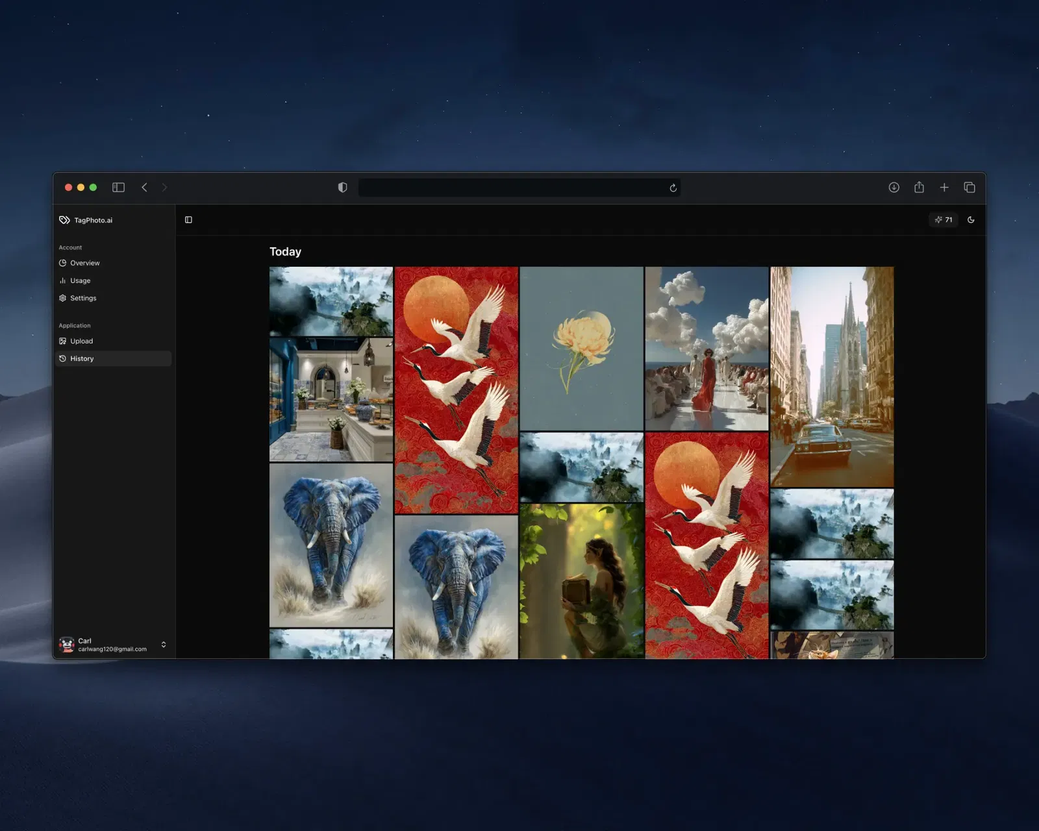Show browser downloads
1039x831 pixels.
click(894, 188)
